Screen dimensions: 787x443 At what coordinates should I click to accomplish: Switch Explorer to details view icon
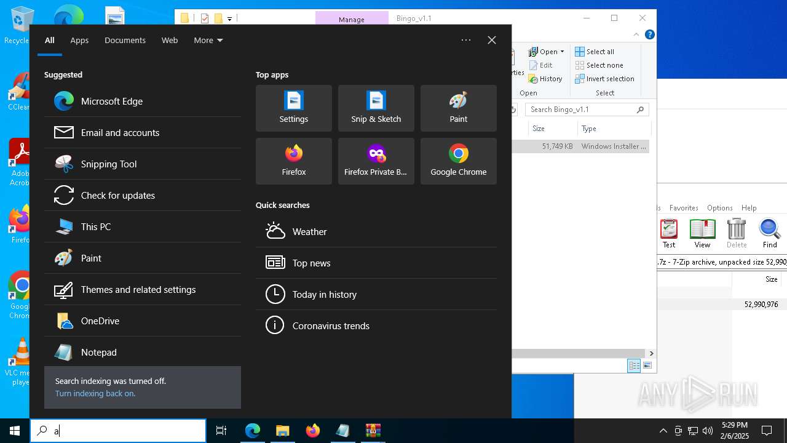pos(634,365)
